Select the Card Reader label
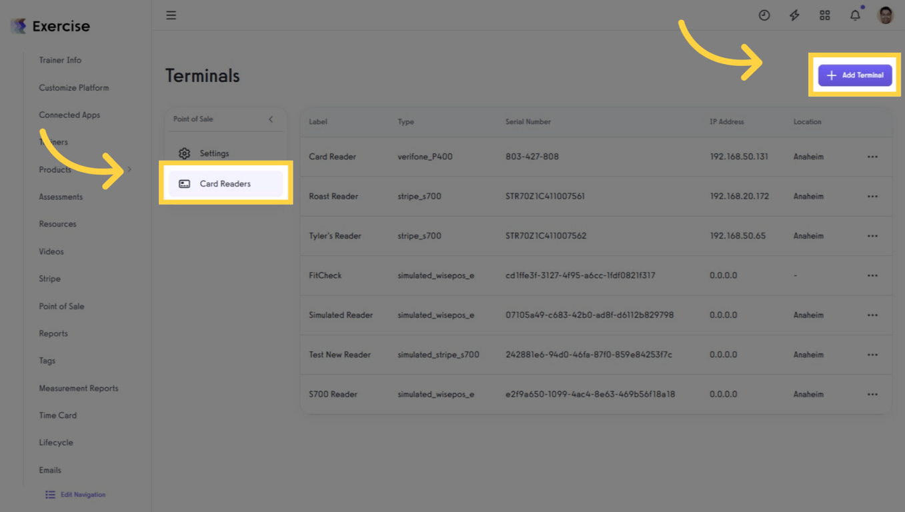The height and width of the screenshot is (512, 905). [332, 157]
